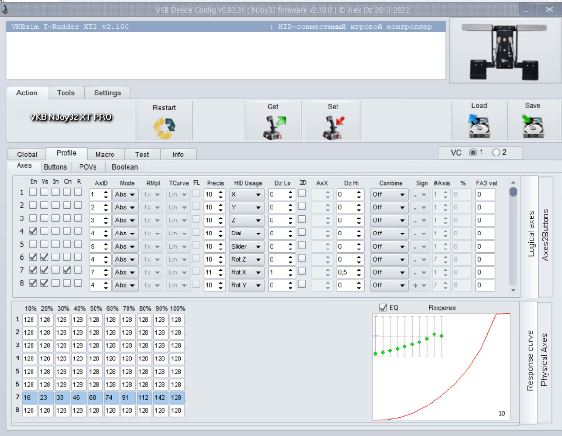Screen dimensions: 562x436
Task: Select VC radio button 2
Action: [x=496, y=153]
